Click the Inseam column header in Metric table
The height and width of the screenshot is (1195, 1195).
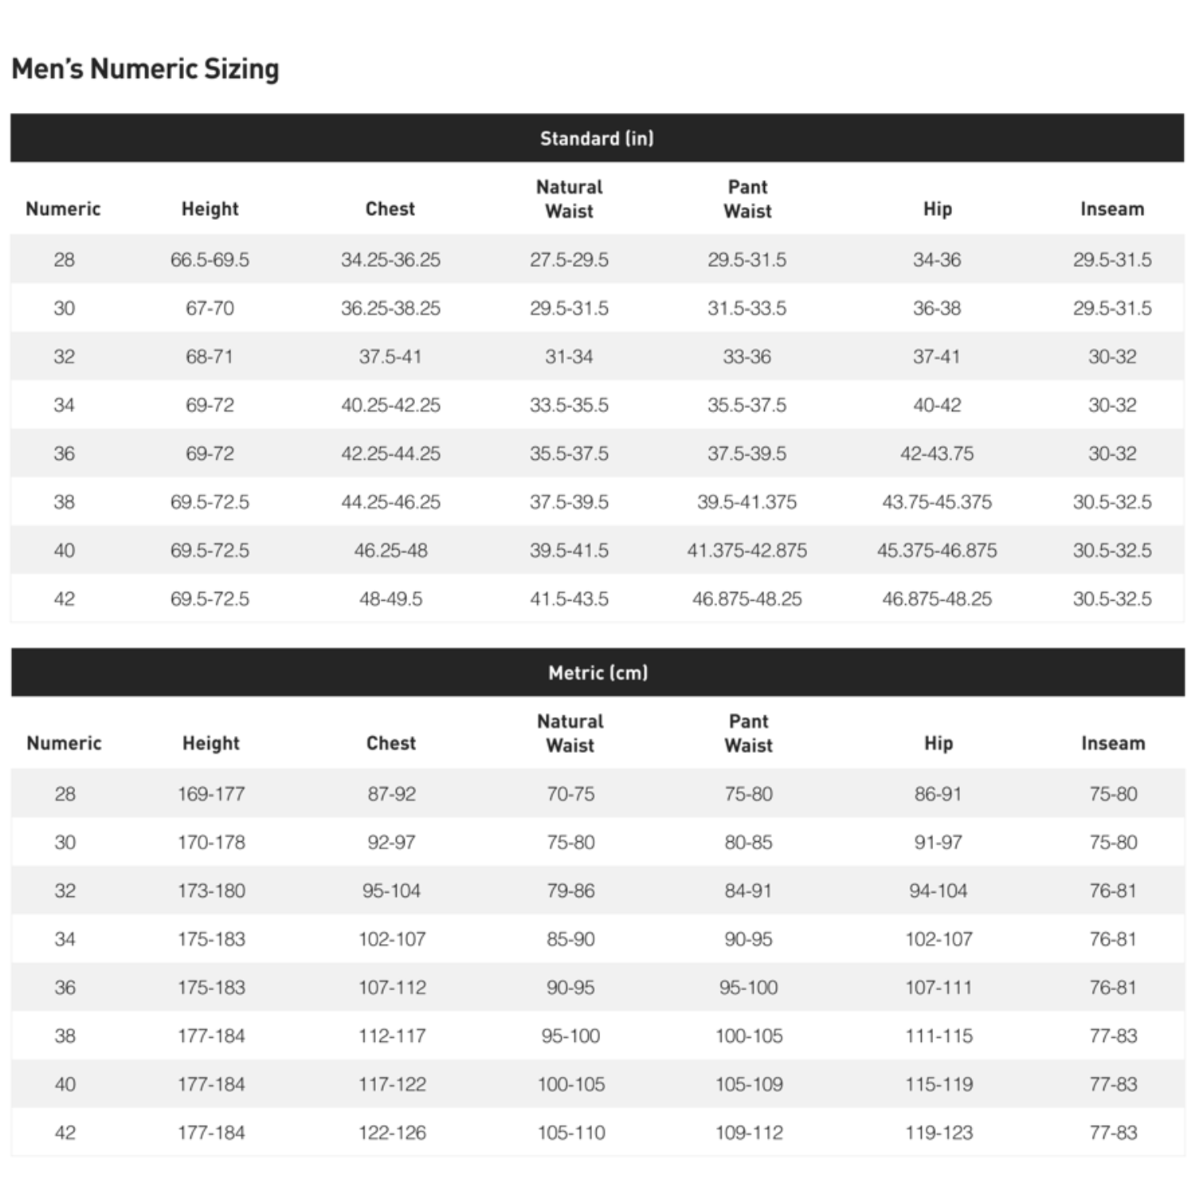point(1113,743)
